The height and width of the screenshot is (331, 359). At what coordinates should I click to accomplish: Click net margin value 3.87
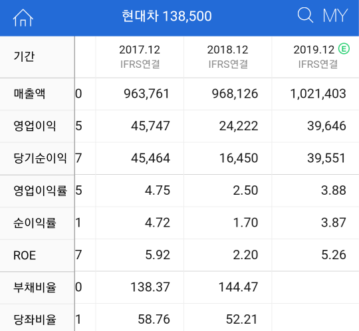334,223
